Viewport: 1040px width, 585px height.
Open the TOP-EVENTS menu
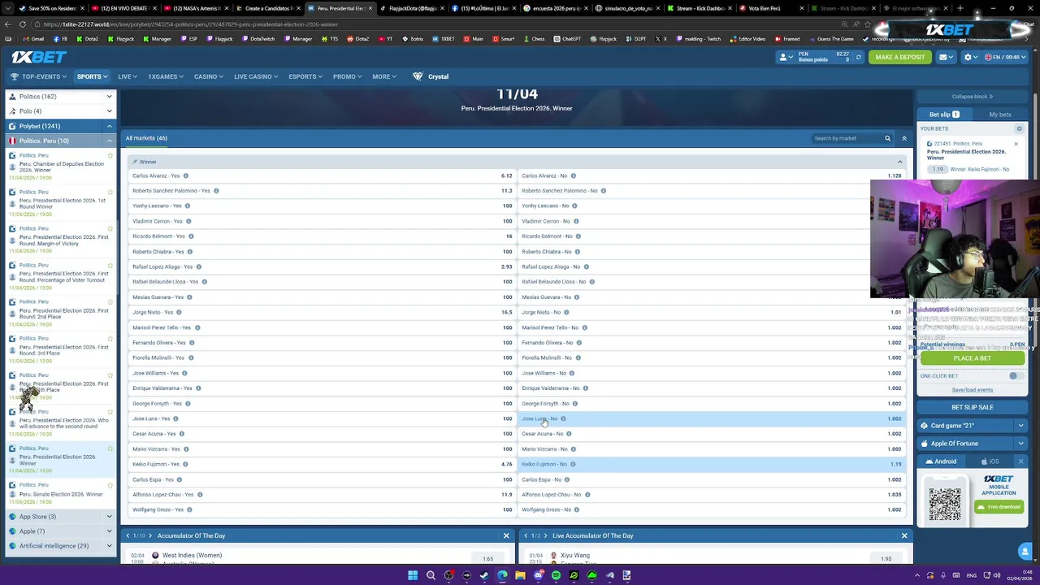point(40,76)
